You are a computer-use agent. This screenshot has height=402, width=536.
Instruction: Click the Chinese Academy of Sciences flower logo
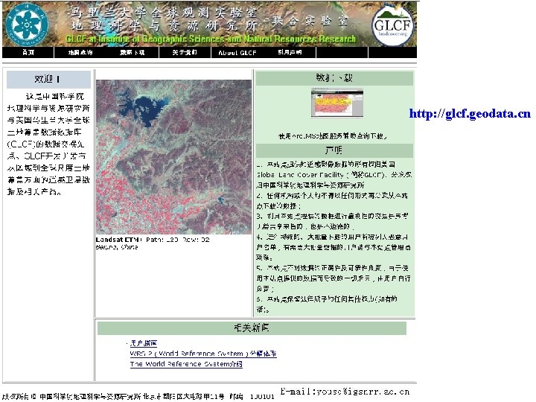(27, 25)
